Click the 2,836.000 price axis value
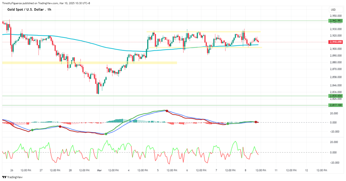 [x=336, y=92]
